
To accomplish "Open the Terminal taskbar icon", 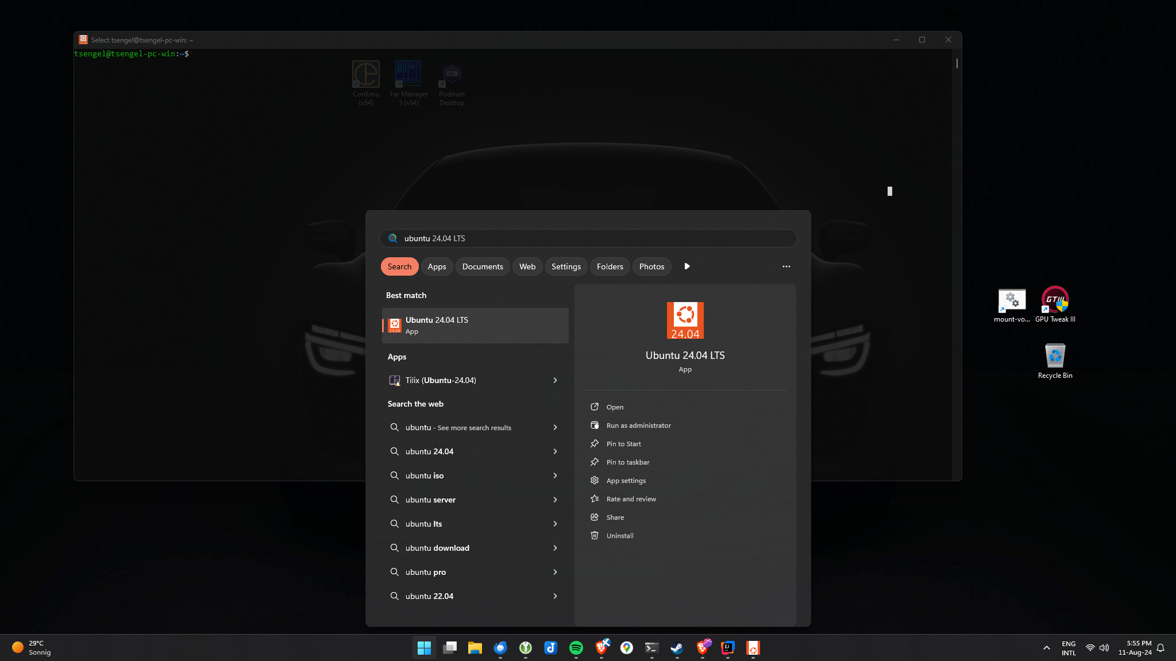I will pyautogui.click(x=651, y=648).
